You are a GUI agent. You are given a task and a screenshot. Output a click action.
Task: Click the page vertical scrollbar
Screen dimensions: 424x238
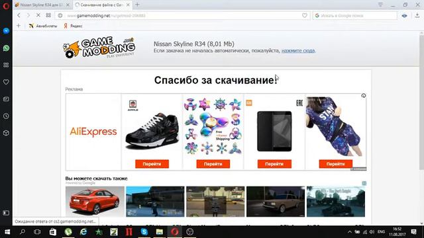pos(421,102)
